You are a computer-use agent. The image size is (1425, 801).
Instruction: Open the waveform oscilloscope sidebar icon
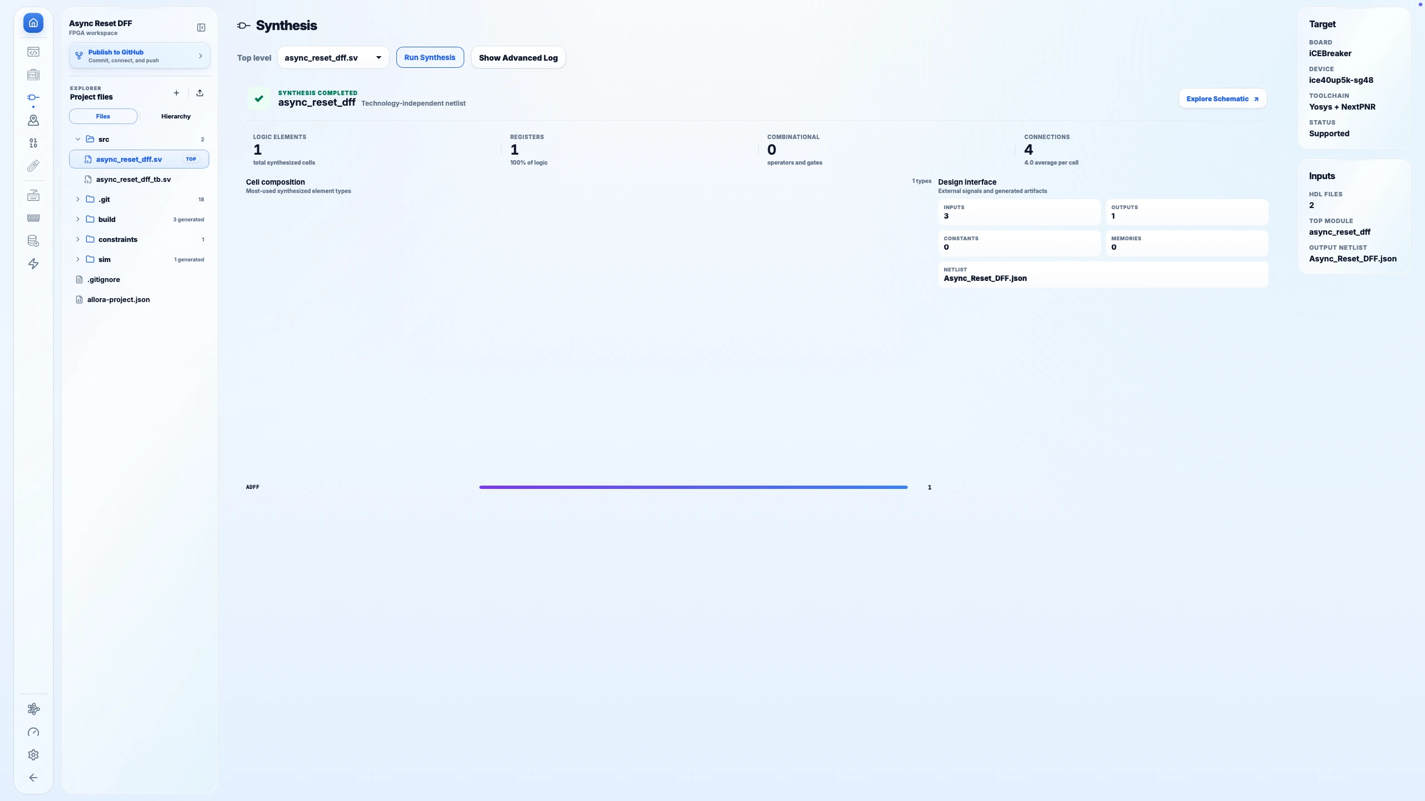(33, 75)
